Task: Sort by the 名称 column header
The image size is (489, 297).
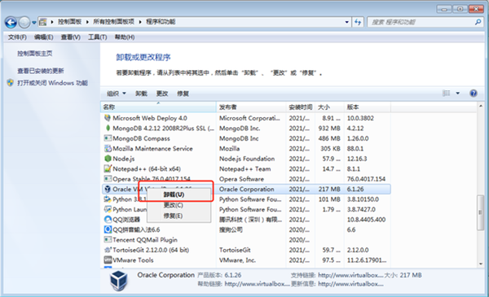Action: pyautogui.click(x=158, y=107)
